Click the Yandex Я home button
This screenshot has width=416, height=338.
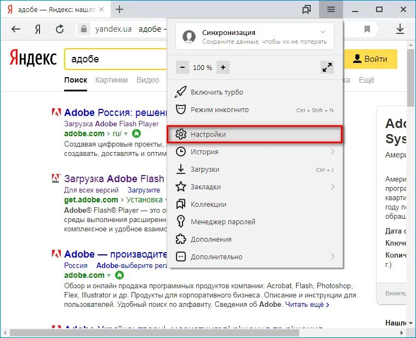[x=38, y=29]
